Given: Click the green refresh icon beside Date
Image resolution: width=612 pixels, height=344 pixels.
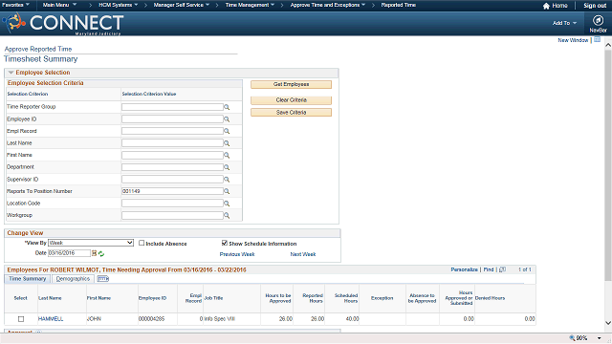Looking at the screenshot, I should click(101, 254).
